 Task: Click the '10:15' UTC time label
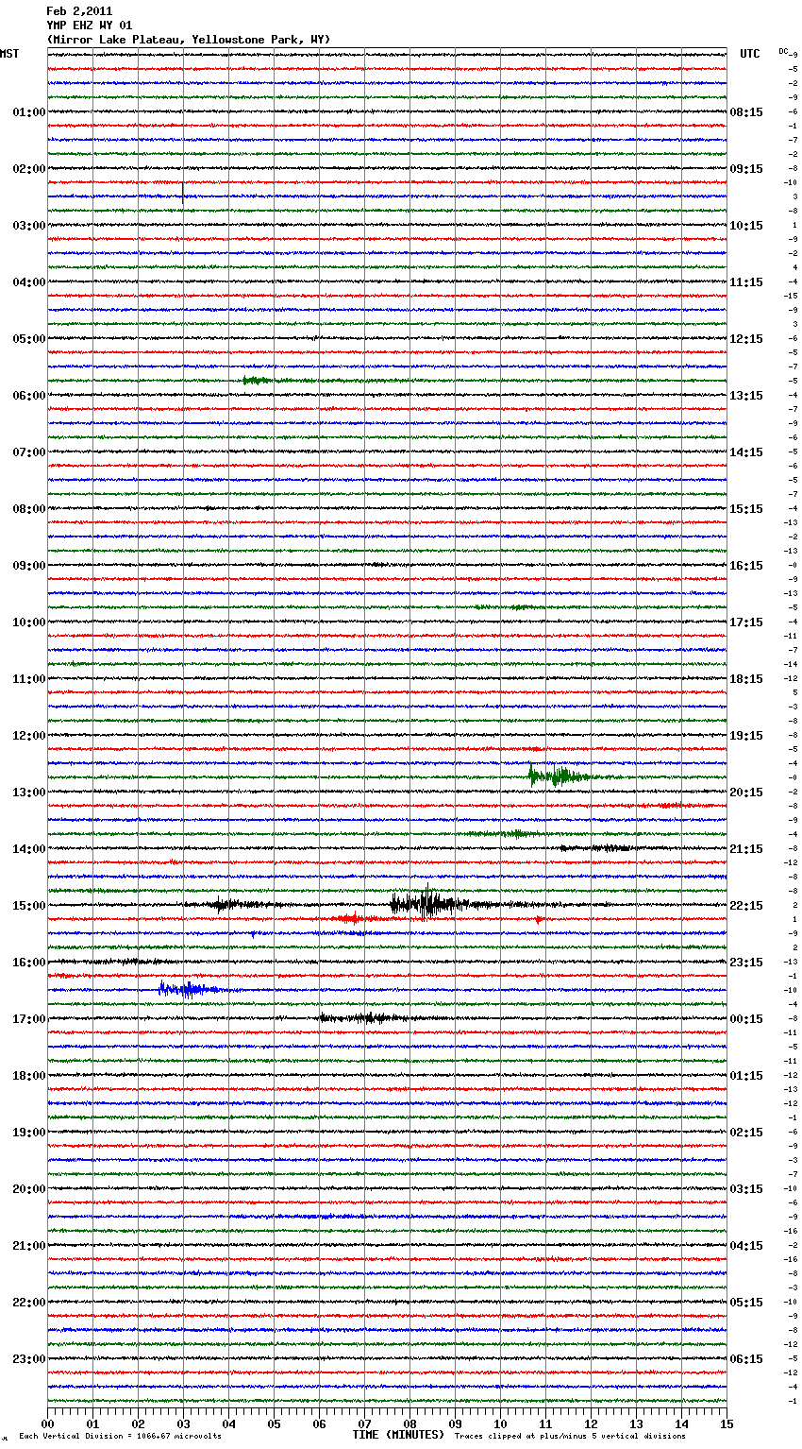point(746,226)
